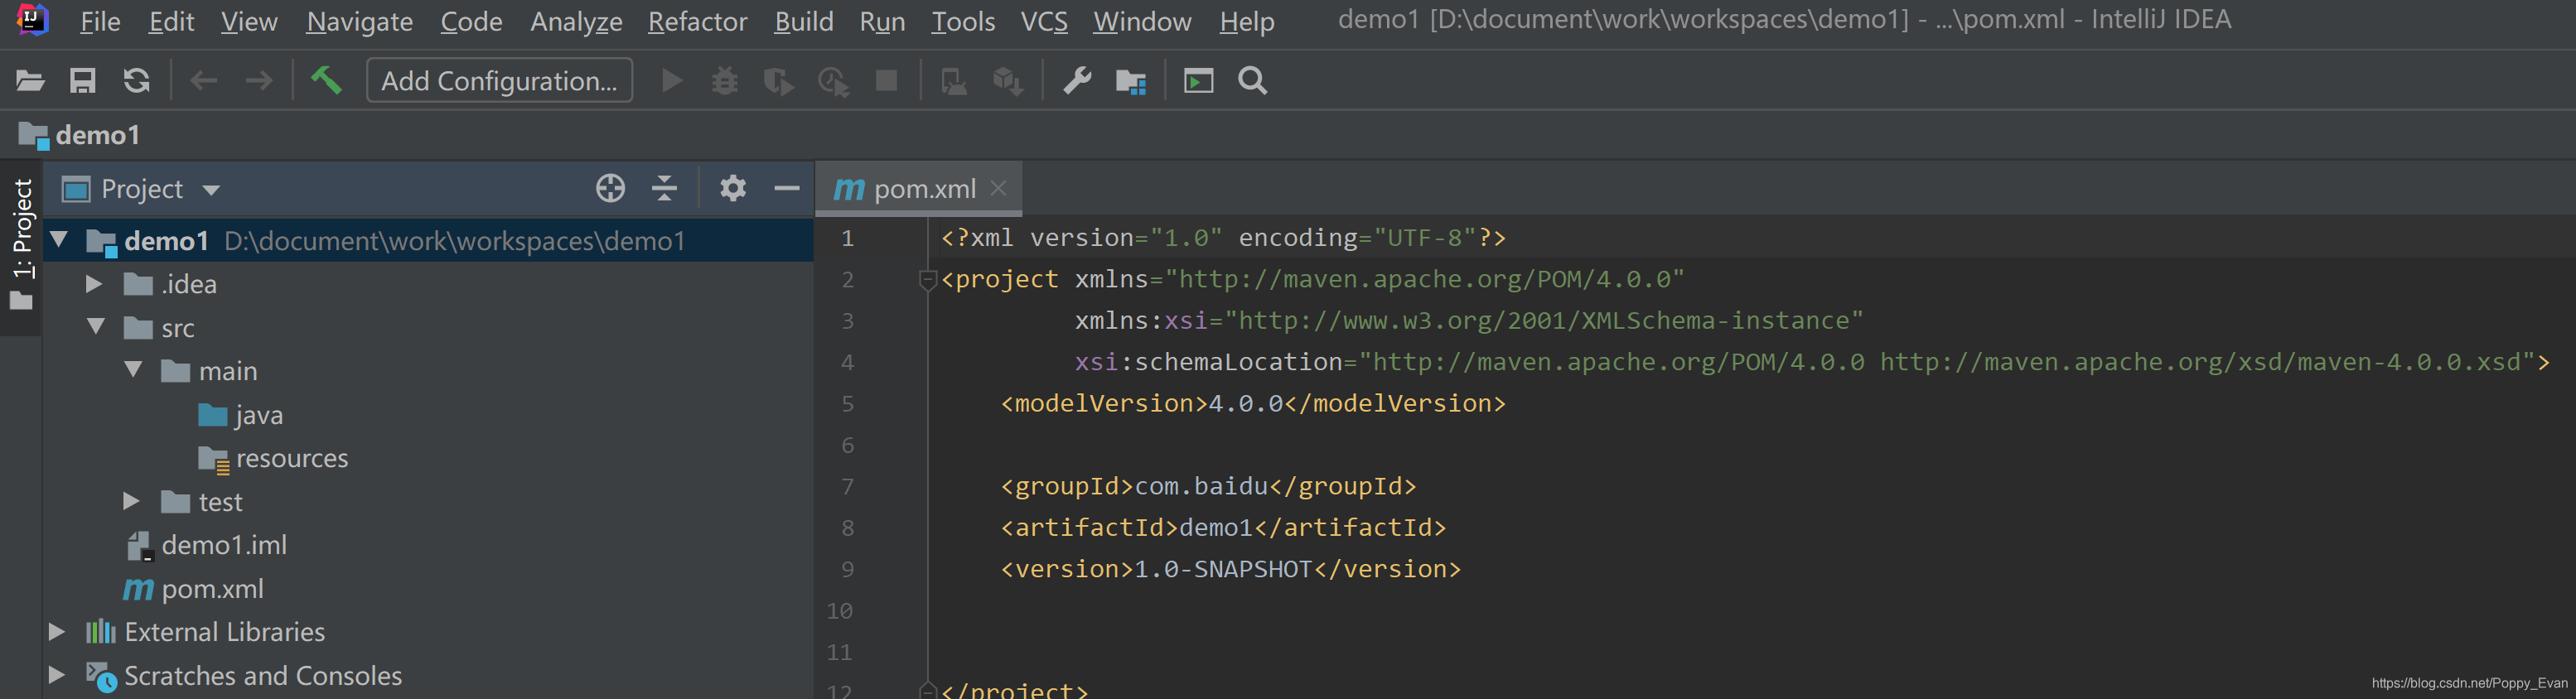Click the Open folder toolbar icon

tap(30, 81)
